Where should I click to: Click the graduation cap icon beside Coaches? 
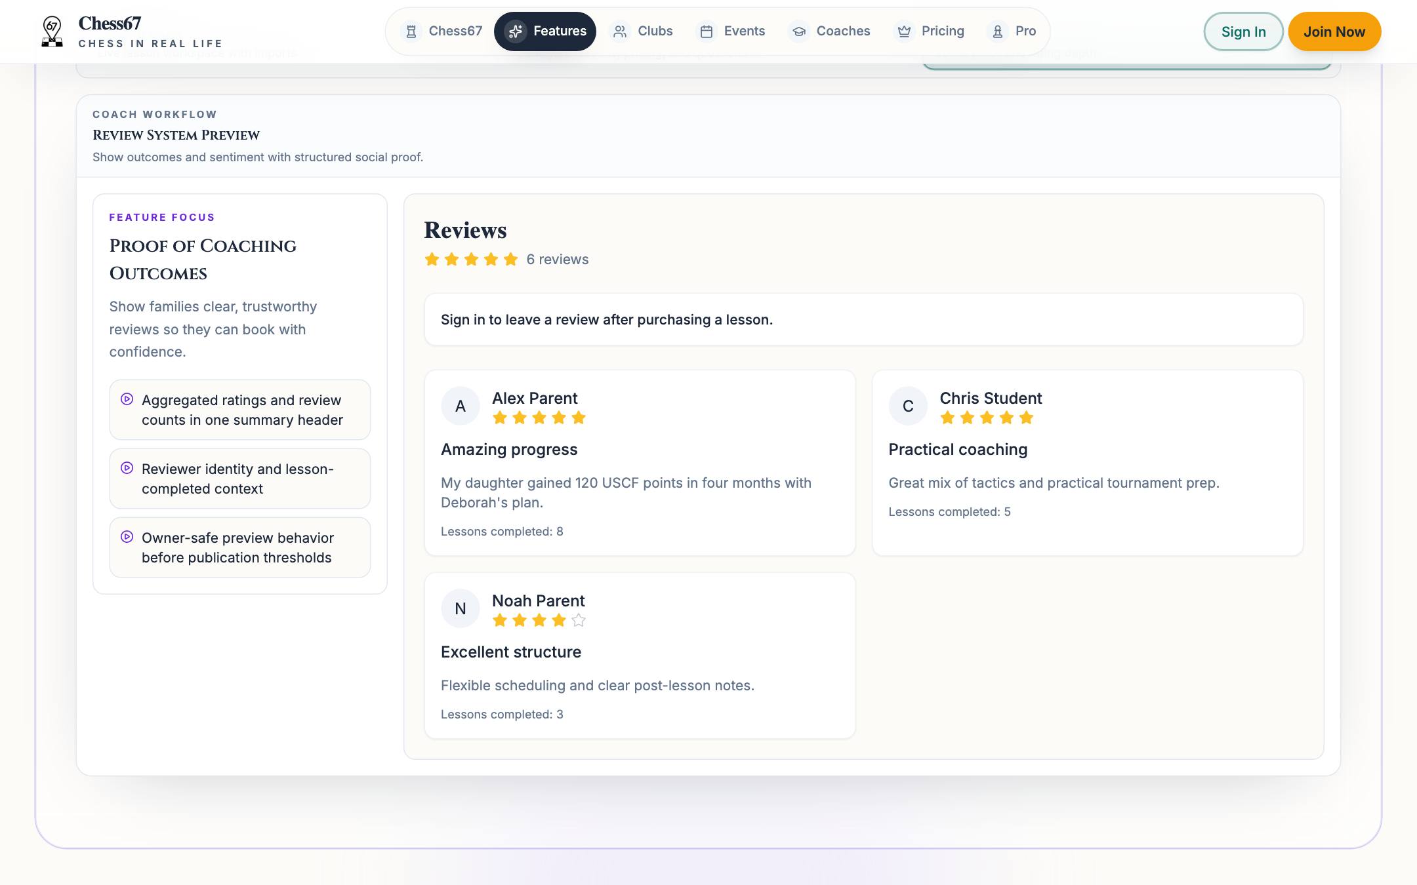(x=799, y=31)
